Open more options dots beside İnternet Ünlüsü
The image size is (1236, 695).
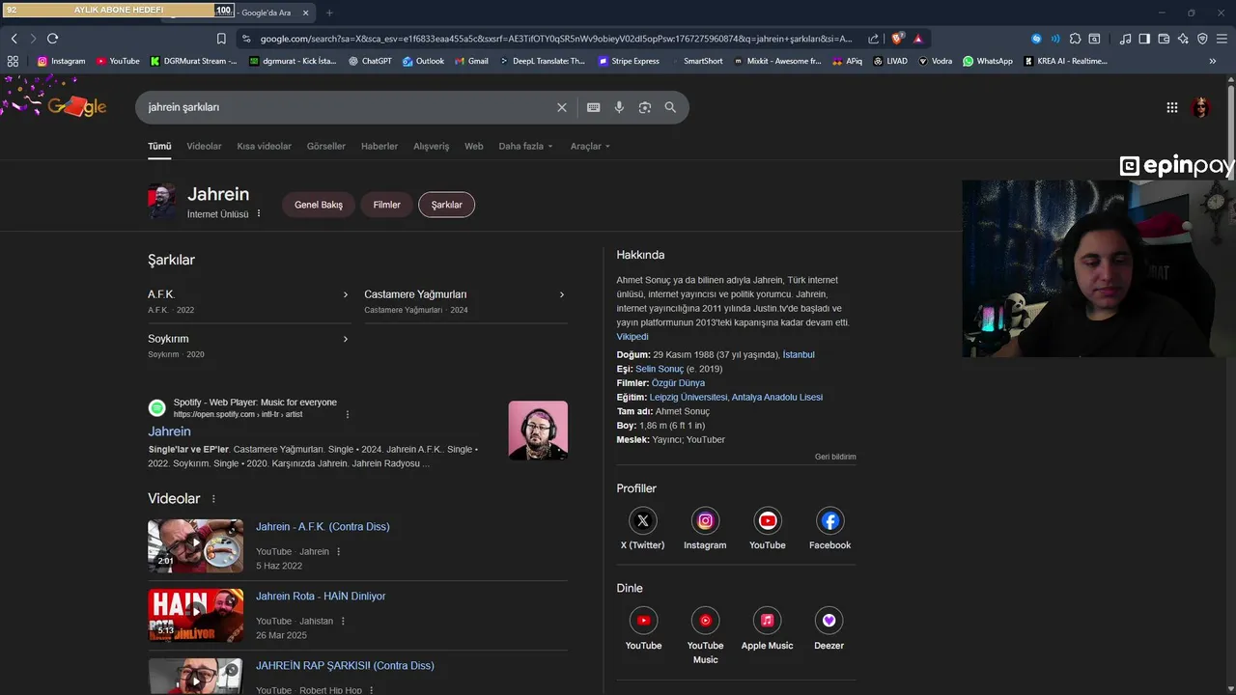(x=259, y=213)
